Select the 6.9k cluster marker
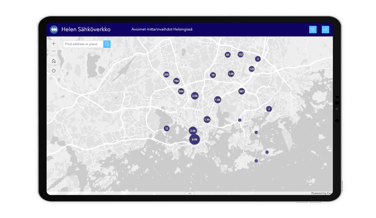This screenshot has height=218, width=376. 194,139
